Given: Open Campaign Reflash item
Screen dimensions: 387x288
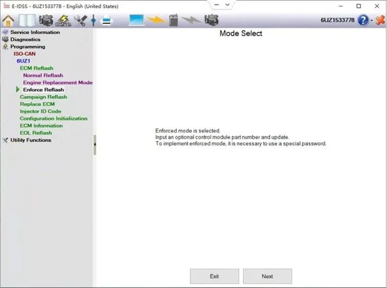Looking at the screenshot, I should coord(43,97).
